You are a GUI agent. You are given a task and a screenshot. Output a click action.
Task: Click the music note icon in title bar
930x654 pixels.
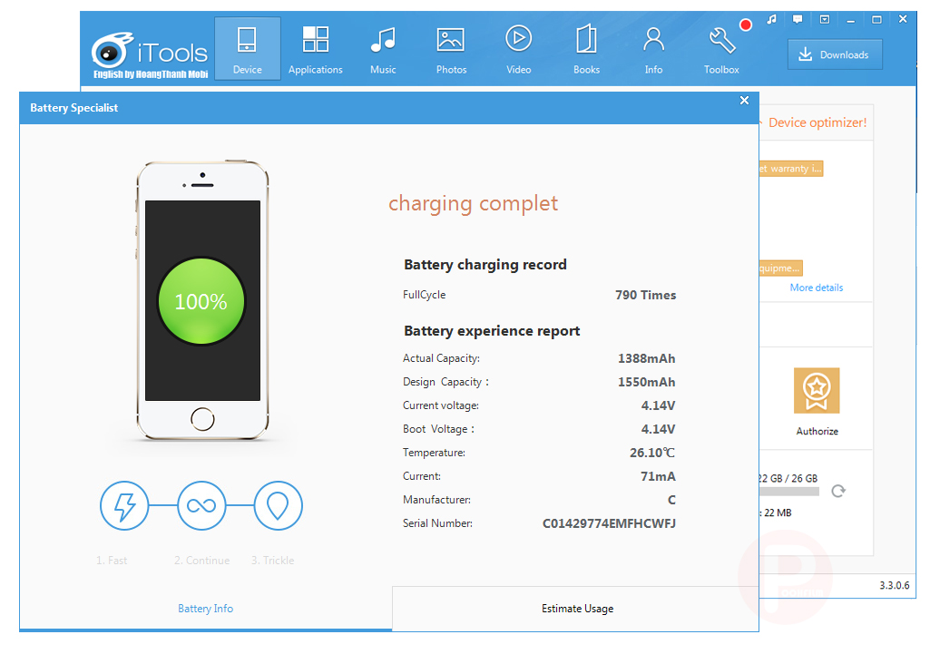[x=771, y=20]
